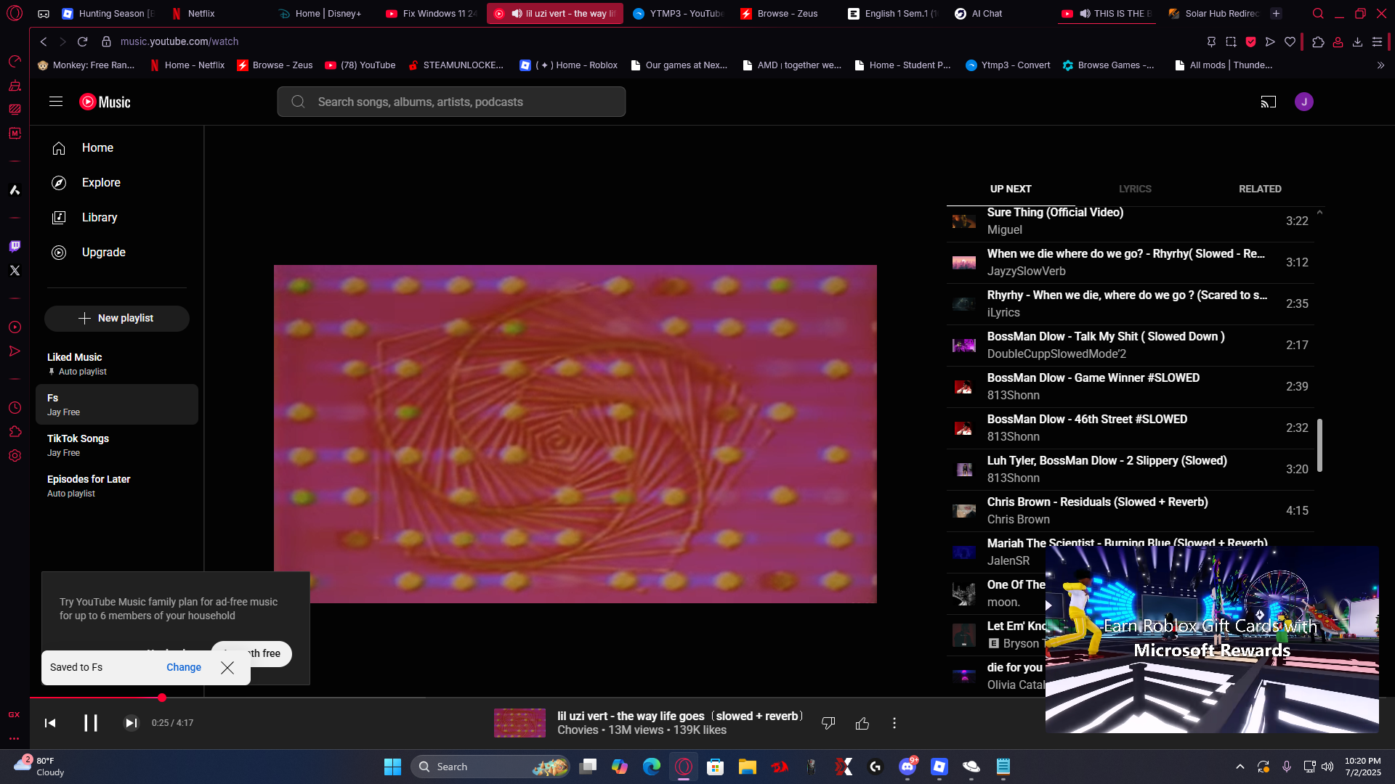Viewport: 1395px width, 784px height.
Task: Play BossMan Dlow - 46th Street #SLOWED
Action: (1131, 428)
